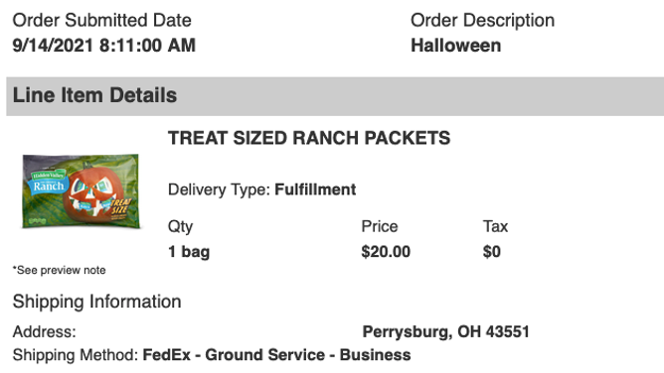664x373 pixels.
Task: Select the $20.00 price value
Action: click(x=386, y=252)
